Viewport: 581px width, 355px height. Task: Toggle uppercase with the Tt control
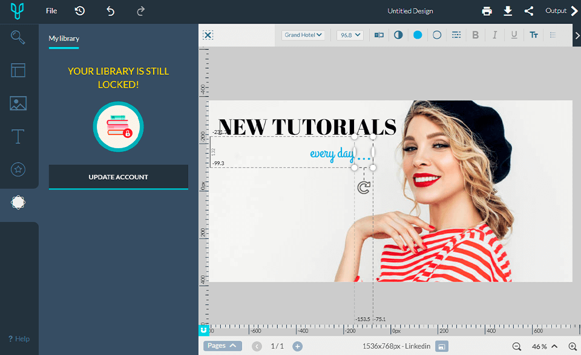534,34
